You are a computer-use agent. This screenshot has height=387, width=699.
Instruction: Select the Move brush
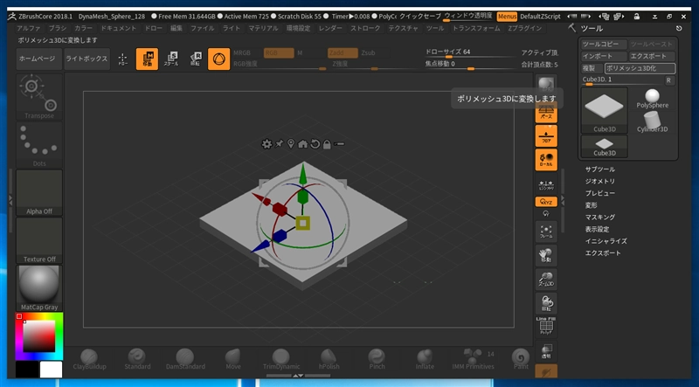click(232, 359)
